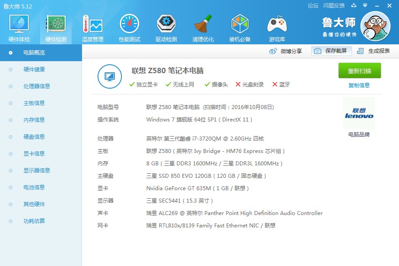This screenshot has height=266, width=399.
Task: Click processor value i7-3720QM @ 2.60GHz
Action: 205,139
